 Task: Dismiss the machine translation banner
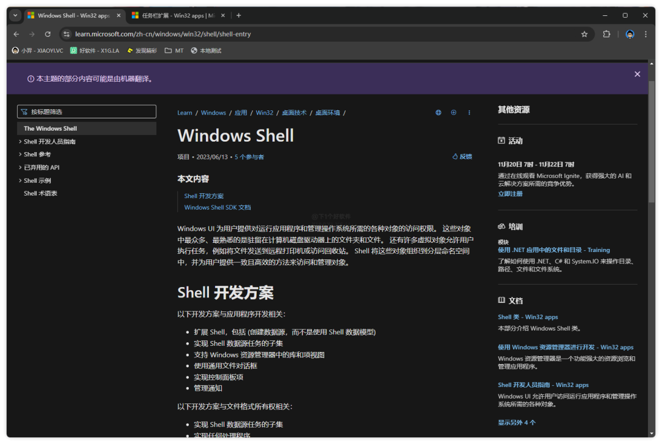coord(637,74)
